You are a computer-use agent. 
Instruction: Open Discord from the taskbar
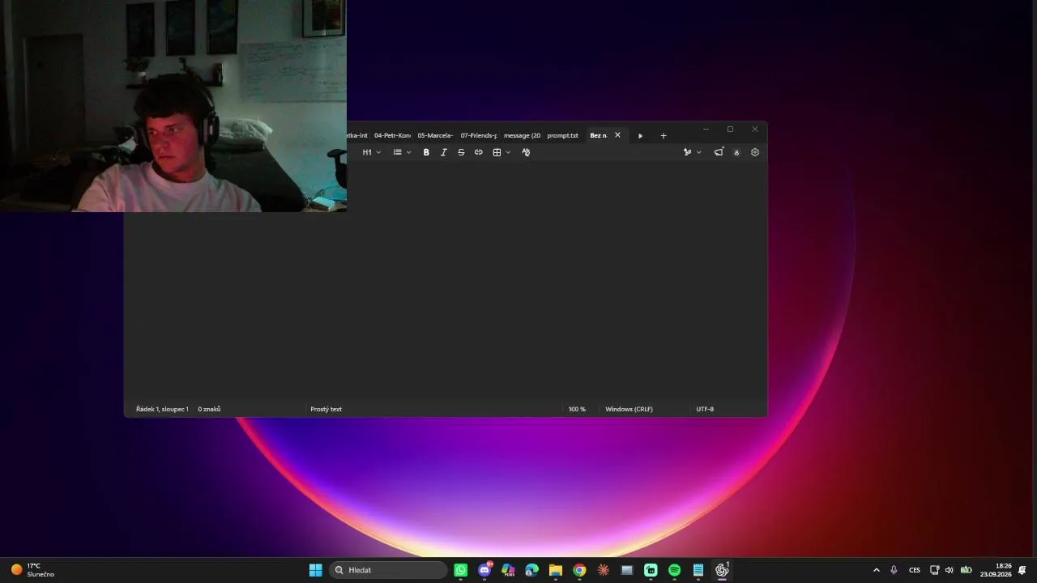tap(484, 570)
